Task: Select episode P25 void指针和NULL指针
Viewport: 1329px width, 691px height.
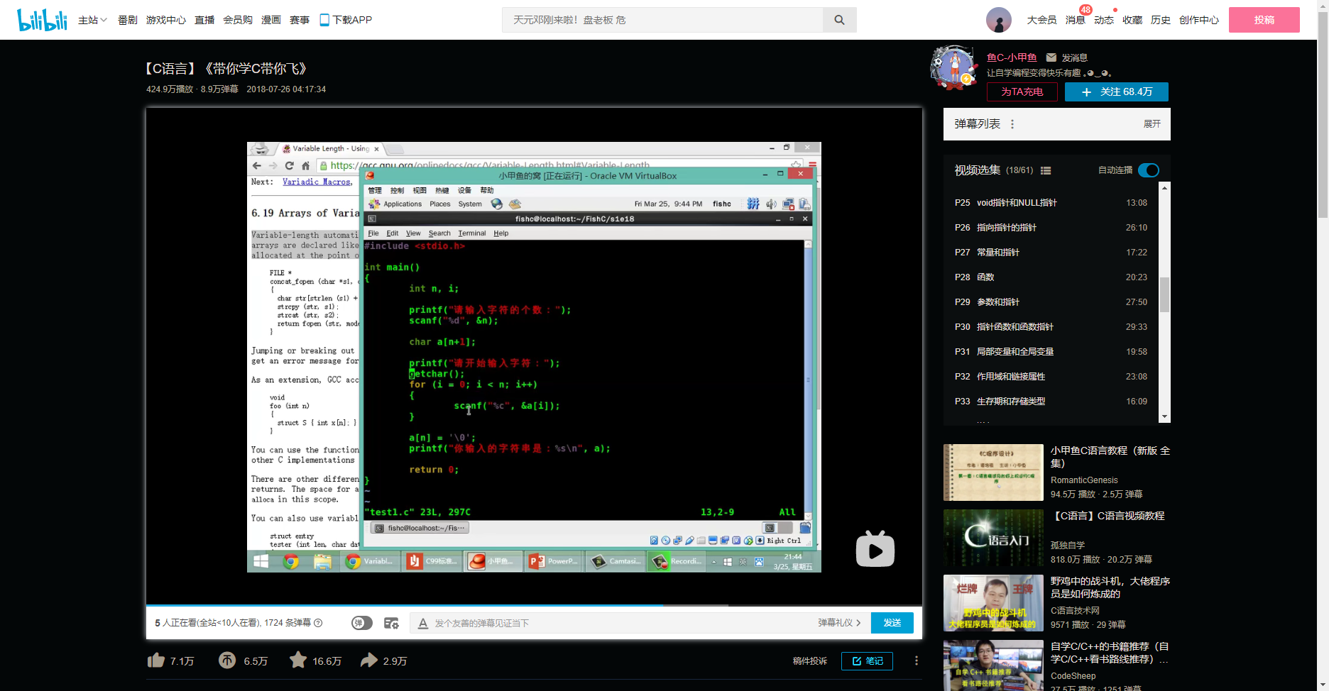Action: [x=1051, y=203]
